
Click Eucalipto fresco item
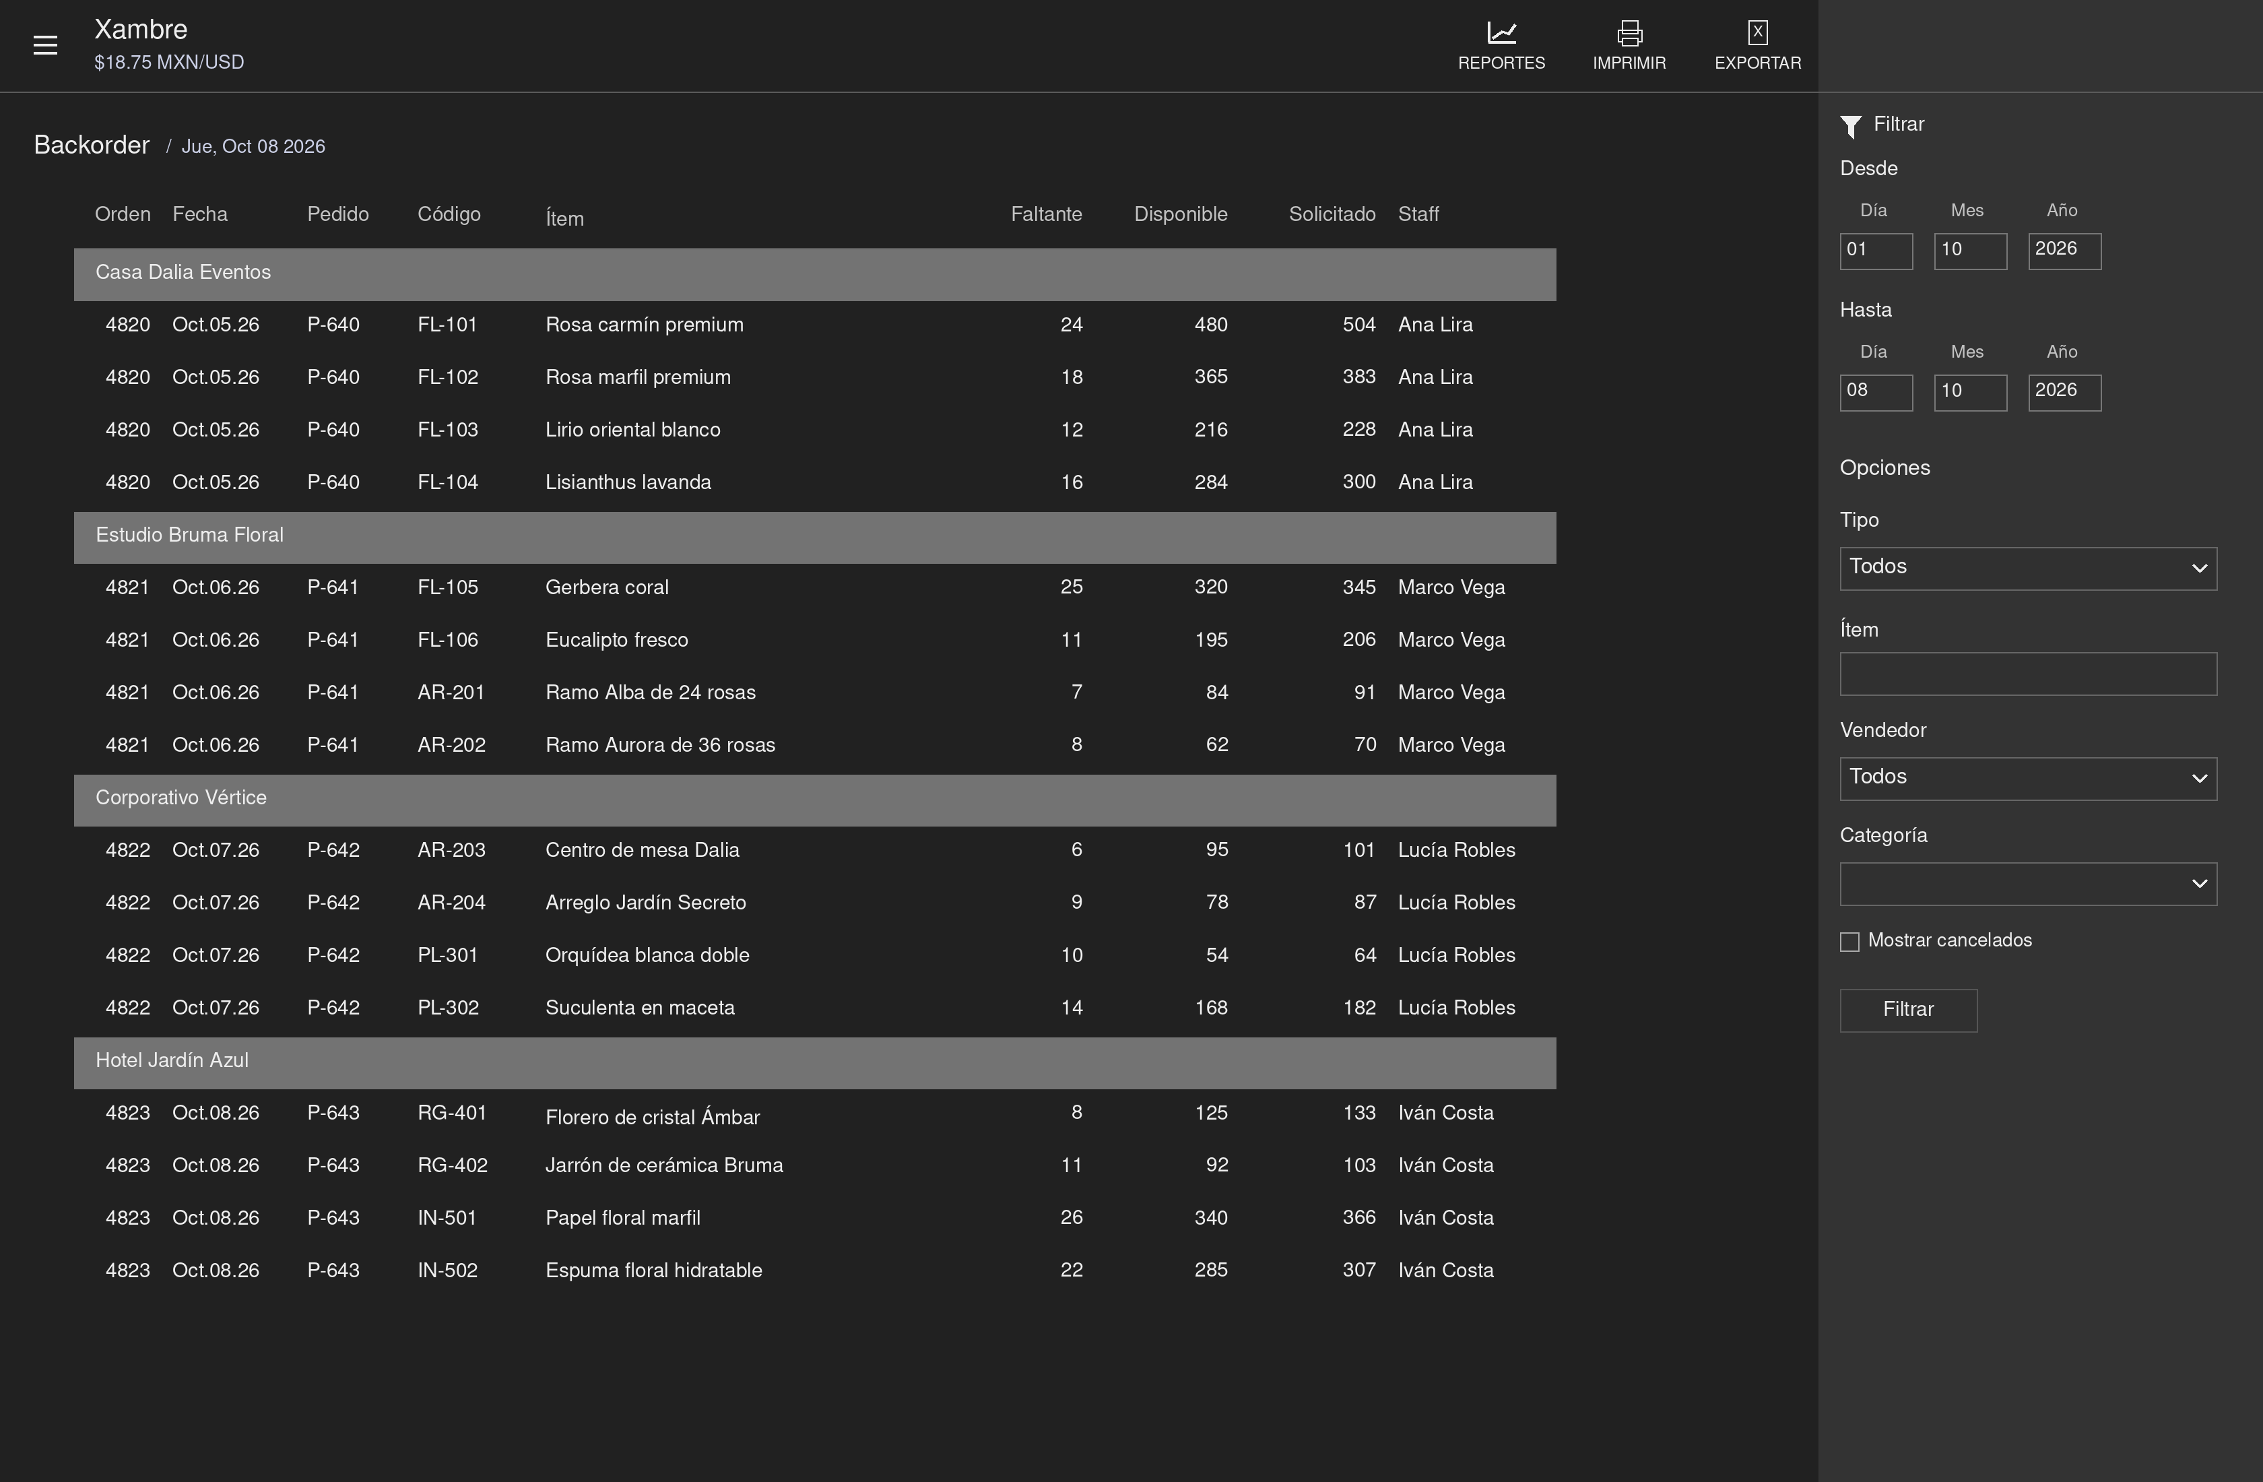616,640
